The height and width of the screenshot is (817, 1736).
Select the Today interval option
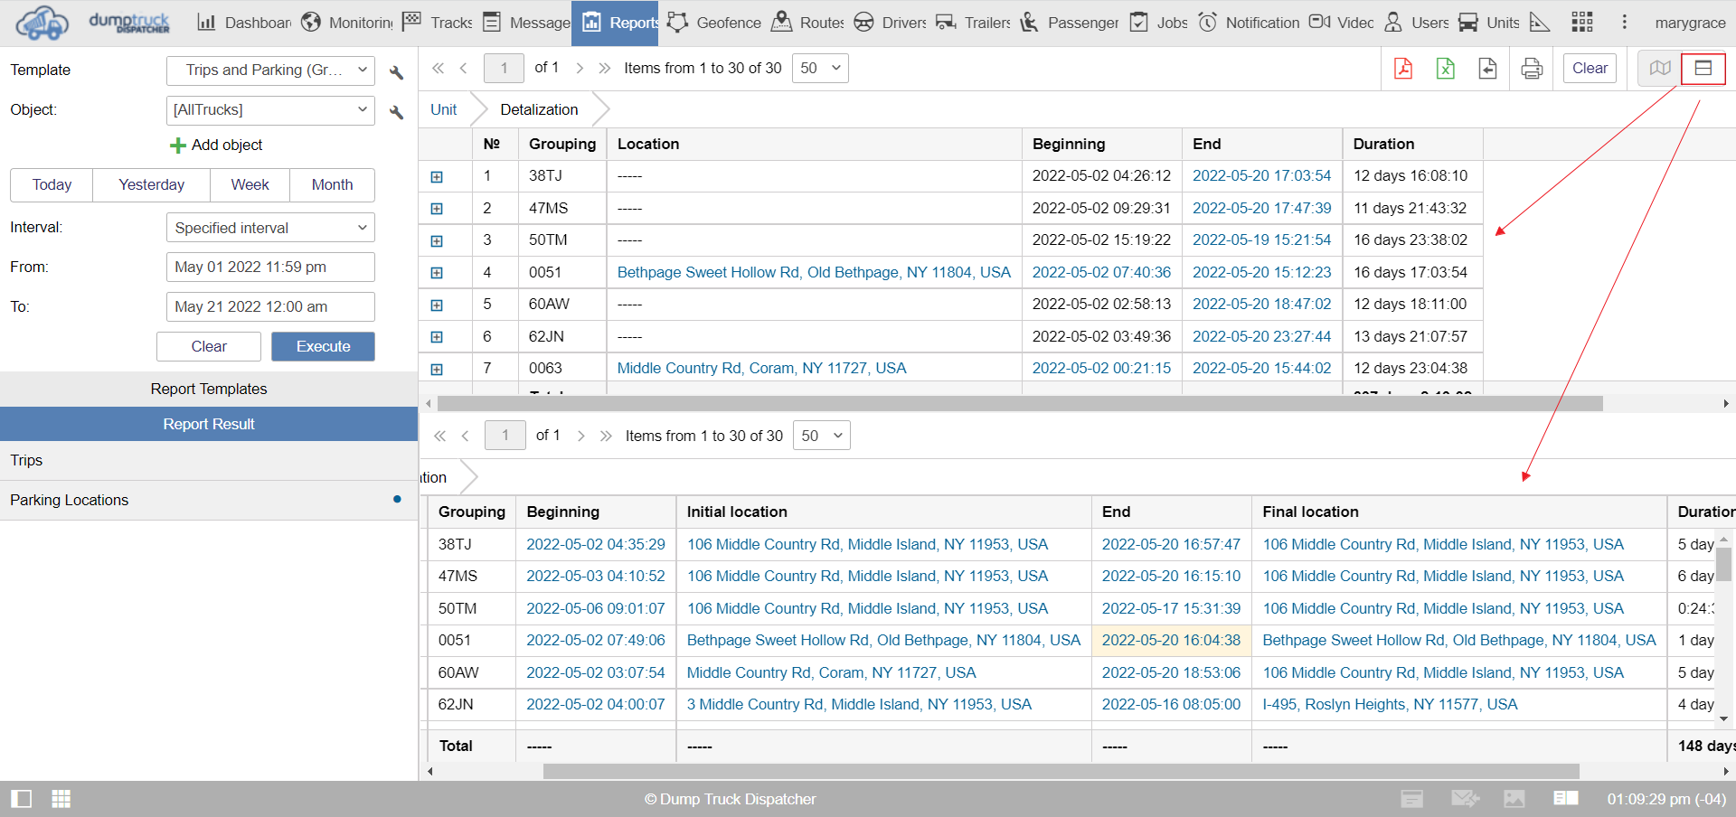pyautogui.click(x=51, y=184)
